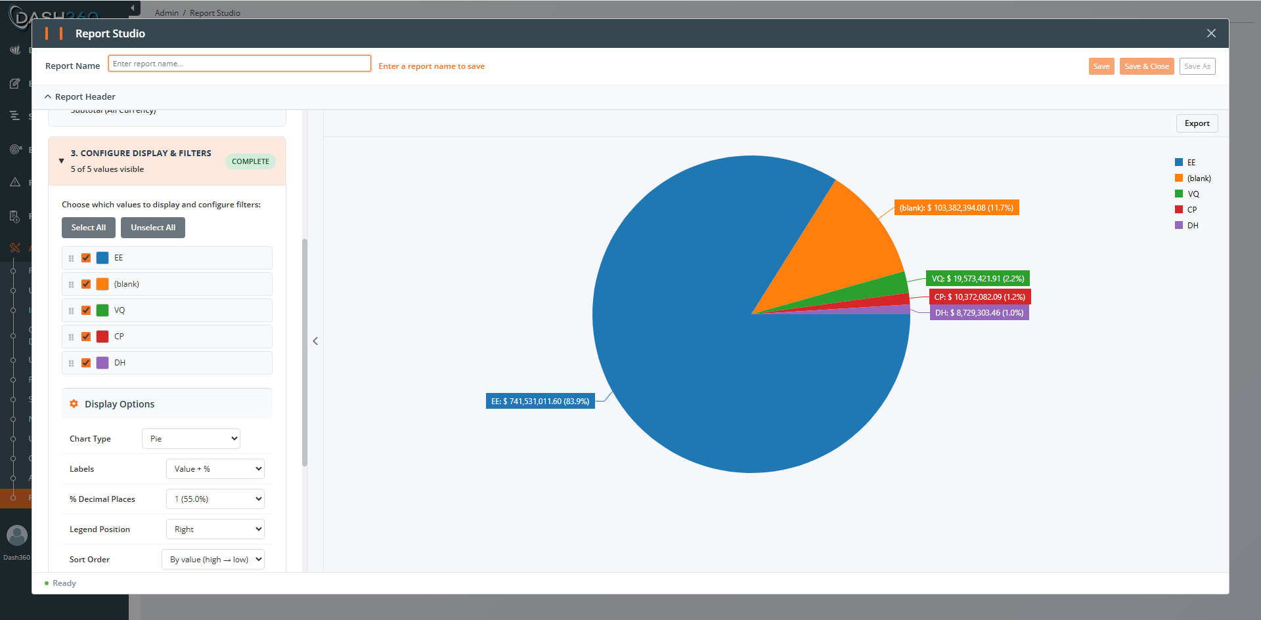Open the Sort Order dropdown

(213, 560)
